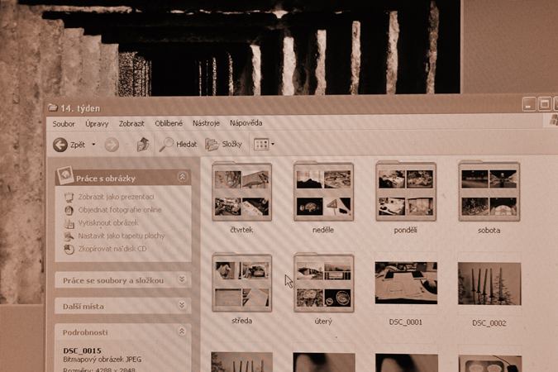Open Hledat search magnifier
This screenshot has height=372, width=558.
166,144
